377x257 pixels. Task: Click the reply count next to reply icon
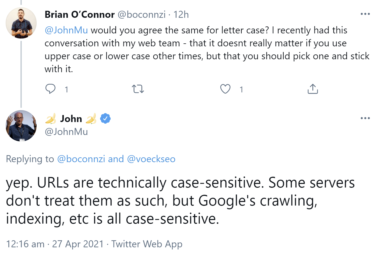click(66, 89)
